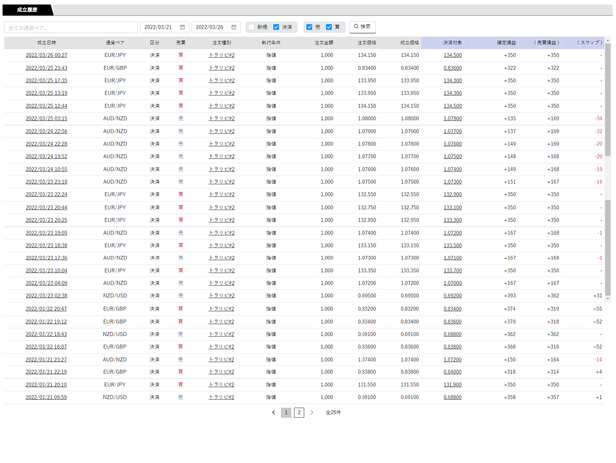Viewport: 616px width, 463px height.
Task: Open トラリピ#2 link in 2022/03/21 22:19 row
Action: (221, 372)
